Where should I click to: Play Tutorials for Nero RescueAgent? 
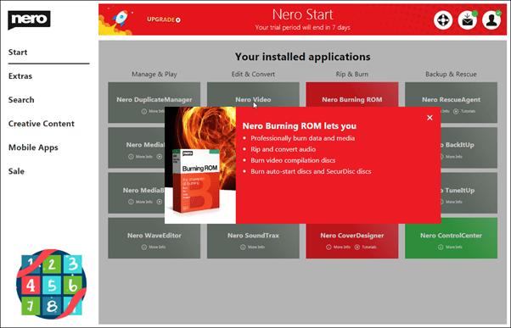coord(464,111)
